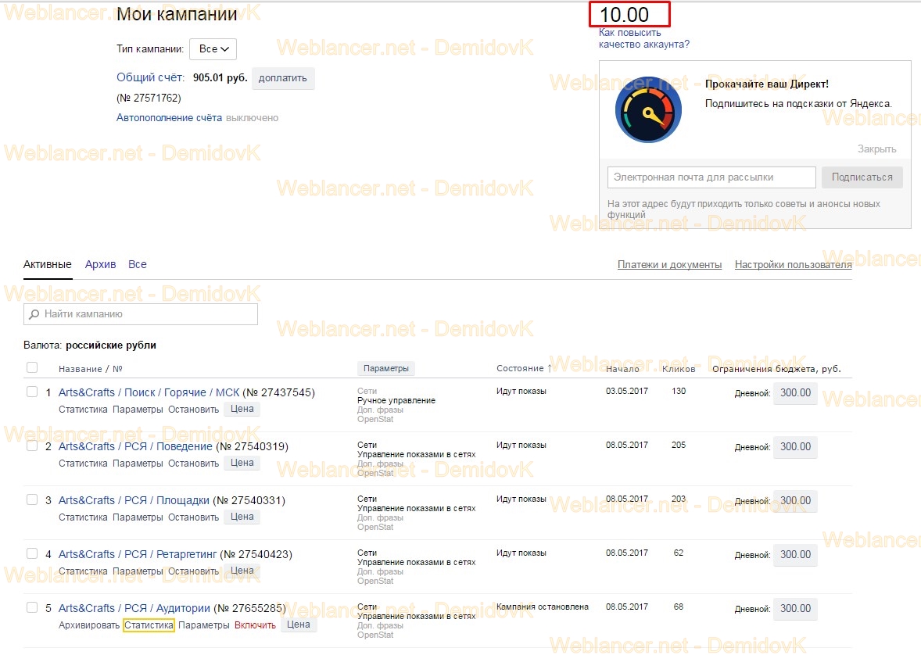This screenshot has width=921, height=655.
Task: Switch to the 'Архив' tab
Action: 100,264
